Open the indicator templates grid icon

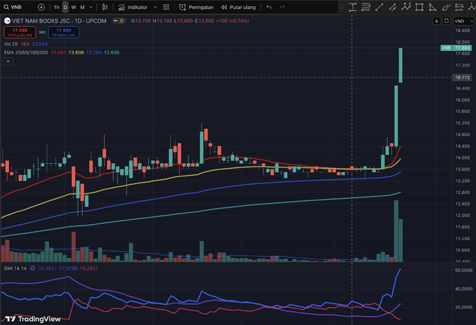[166, 7]
